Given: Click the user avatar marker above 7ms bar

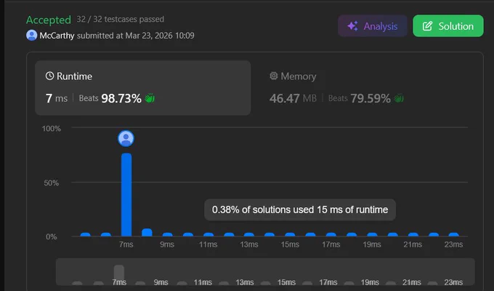Looking at the screenshot, I should point(126,138).
